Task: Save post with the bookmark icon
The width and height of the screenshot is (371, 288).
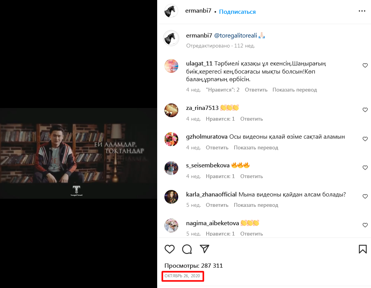Action: [x=363, y=249]
